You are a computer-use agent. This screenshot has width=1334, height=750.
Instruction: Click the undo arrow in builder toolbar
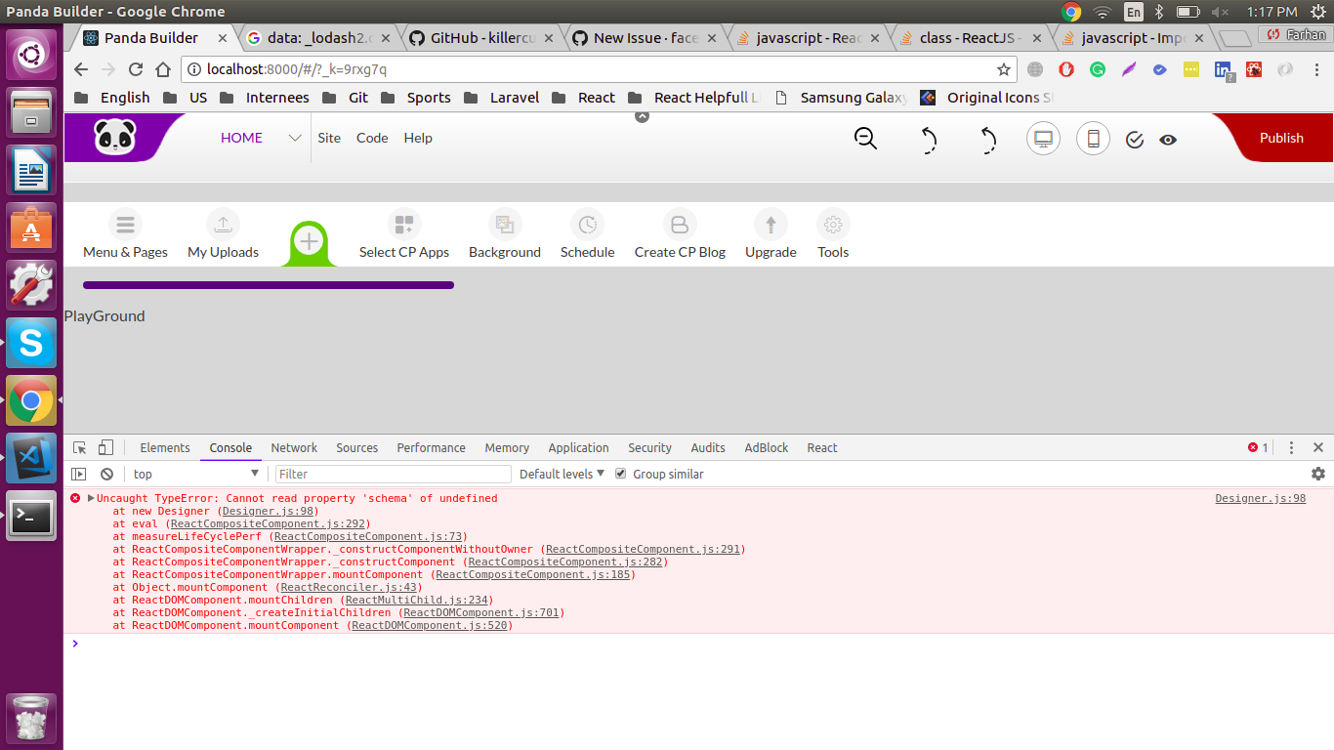pos(928,140)
